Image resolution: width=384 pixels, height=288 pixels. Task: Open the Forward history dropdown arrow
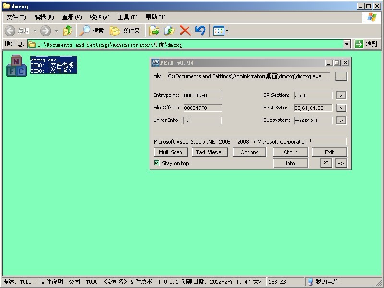click(57, 31)
